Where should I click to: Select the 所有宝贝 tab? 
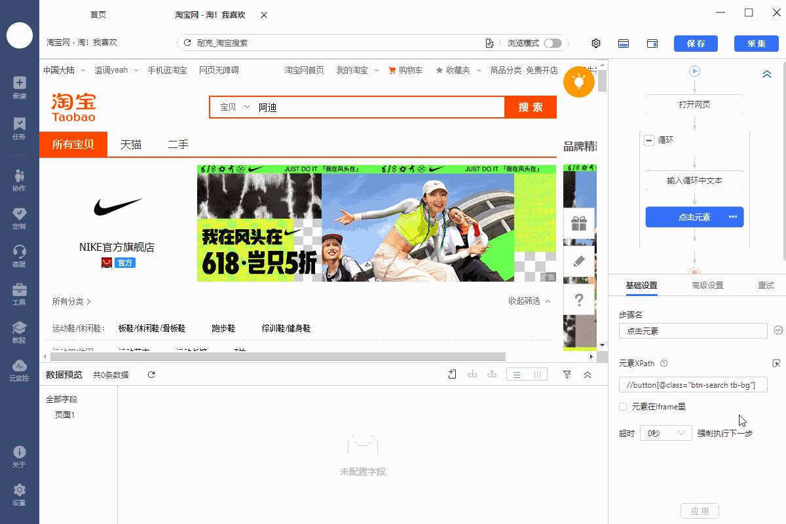pyautogui.click(x=73, y=145)
